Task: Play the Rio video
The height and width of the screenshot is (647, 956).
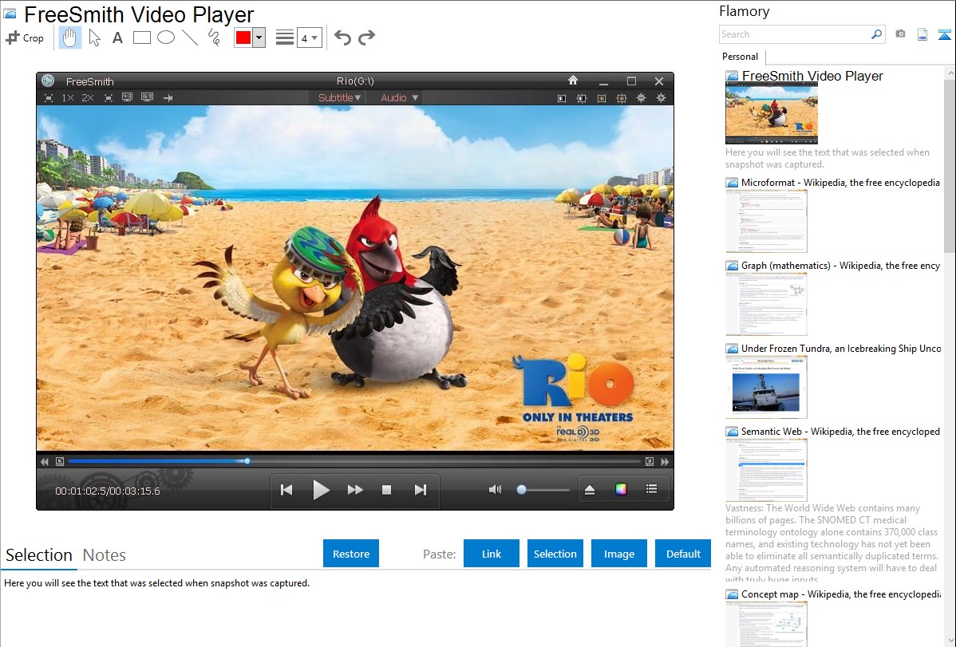Action: [321, 490]
